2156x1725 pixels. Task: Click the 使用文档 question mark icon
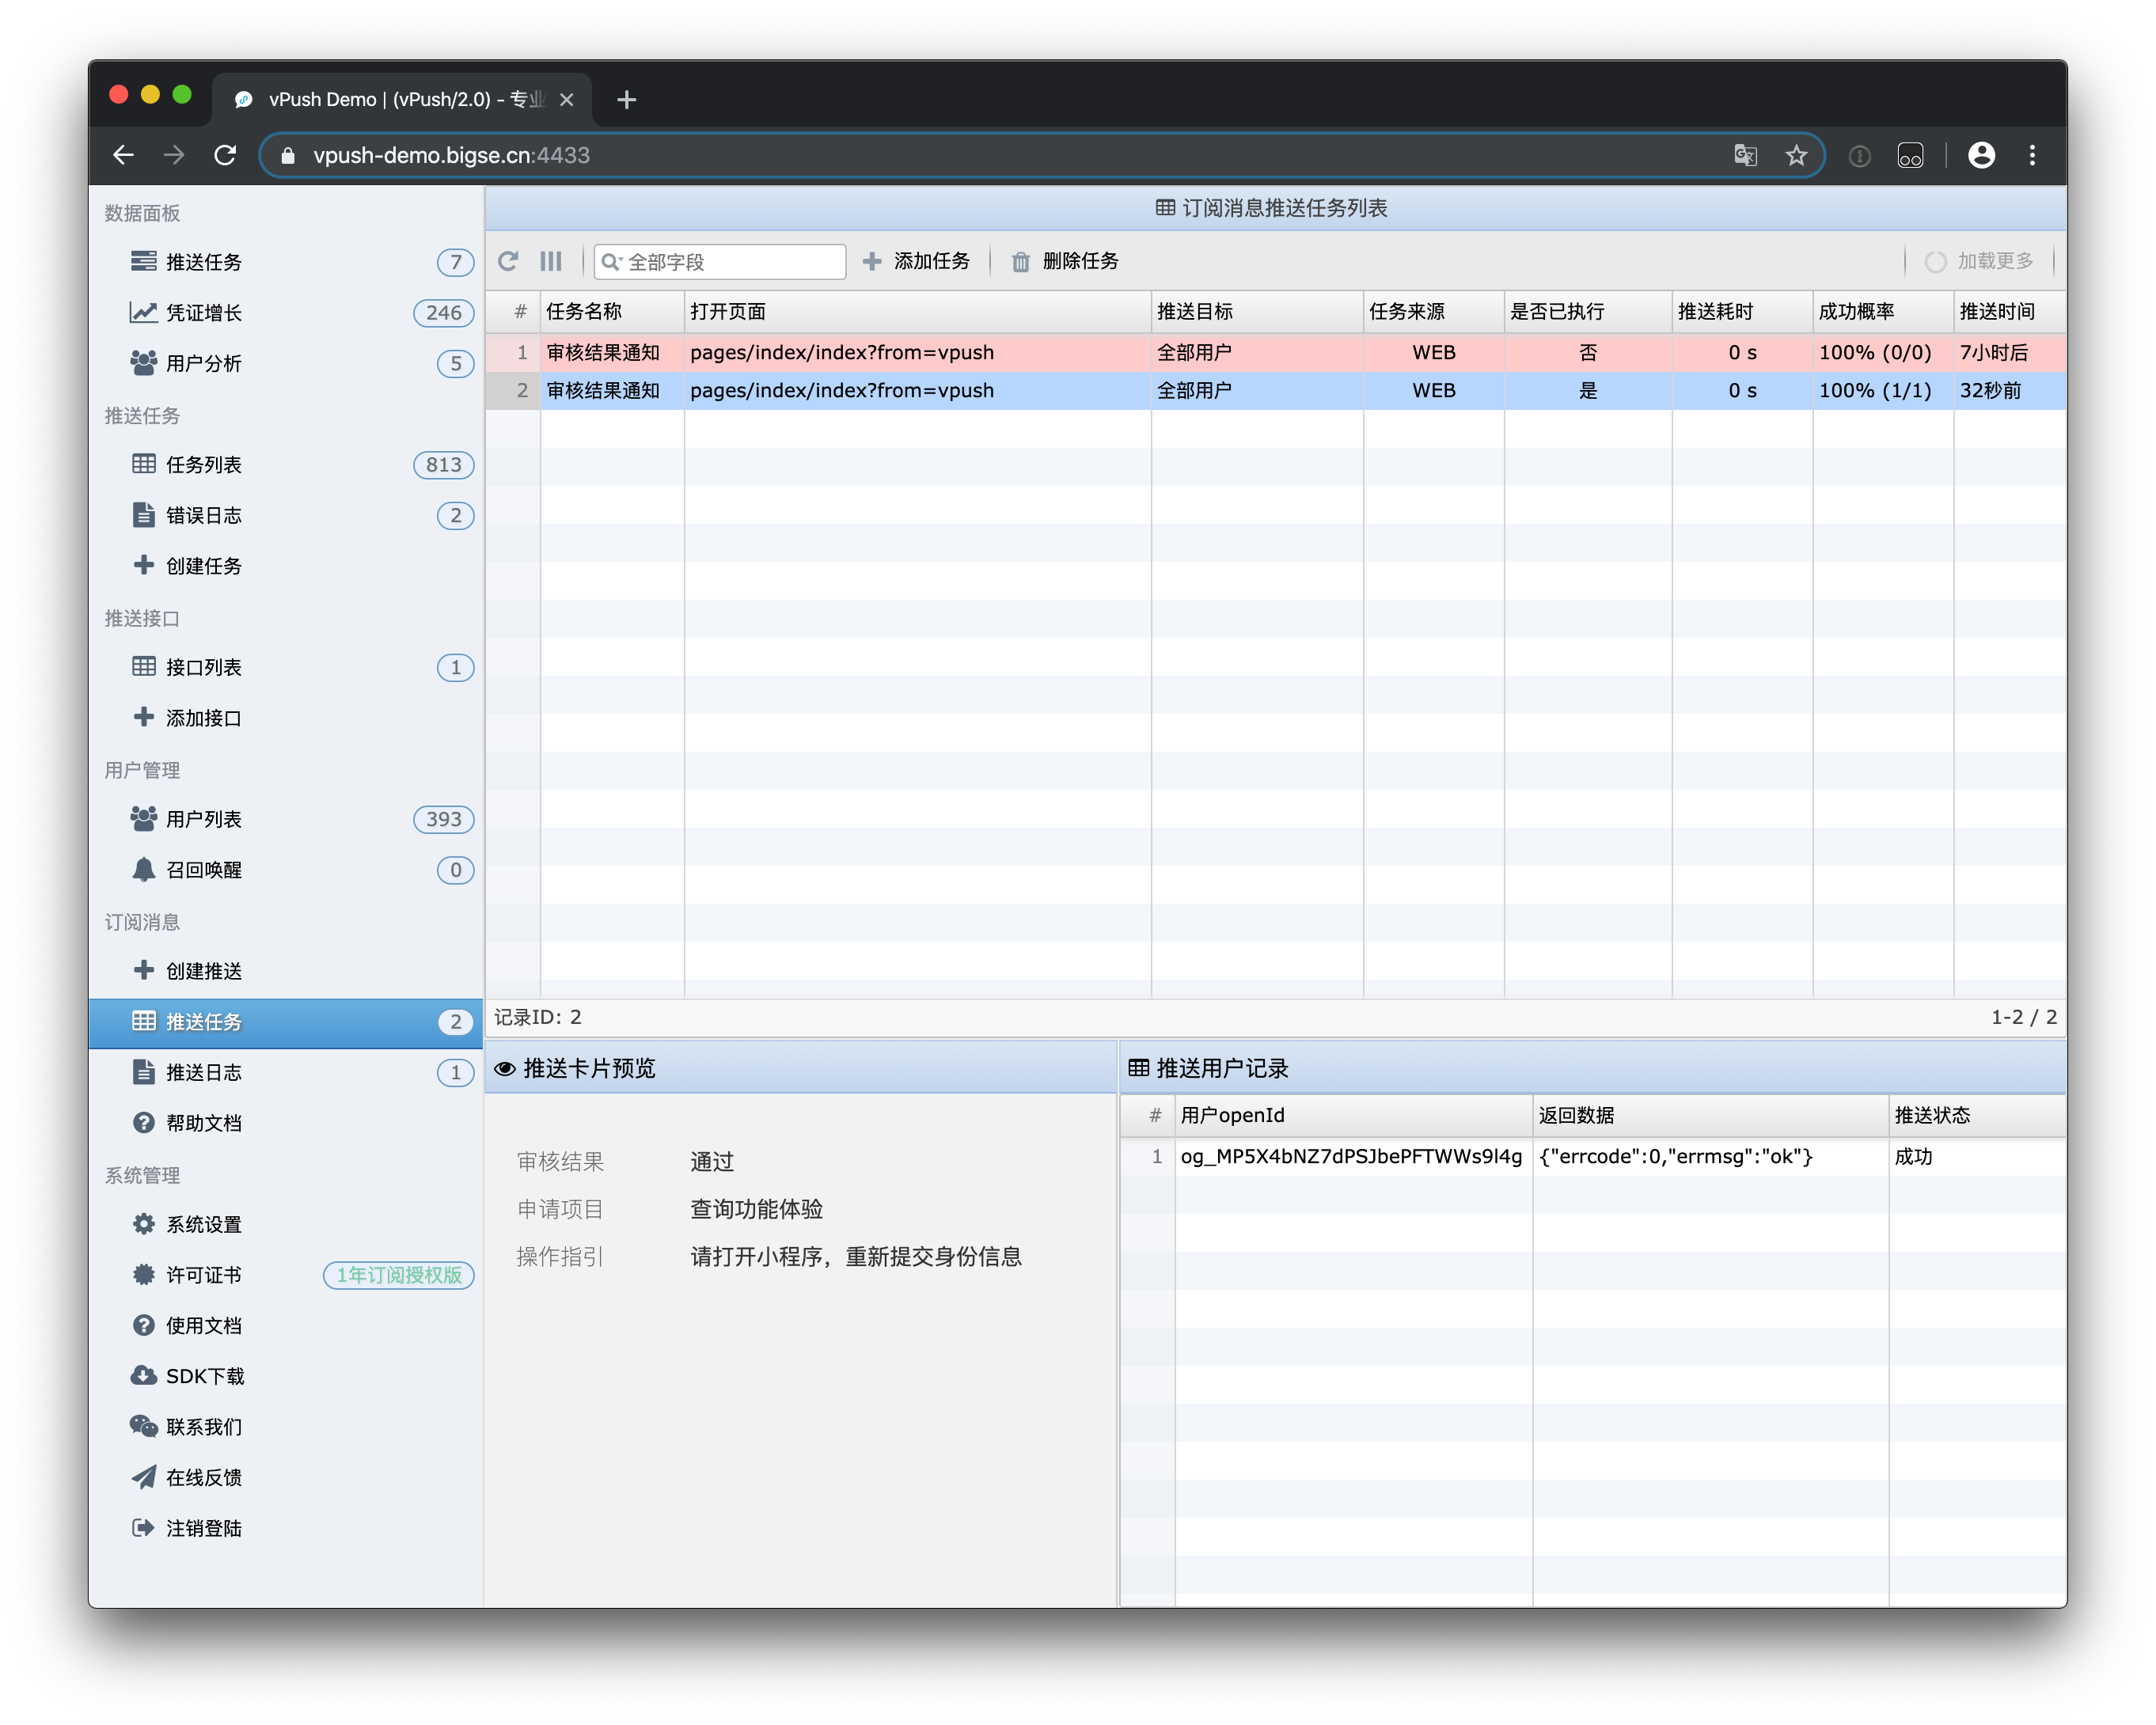point(144,1325)
